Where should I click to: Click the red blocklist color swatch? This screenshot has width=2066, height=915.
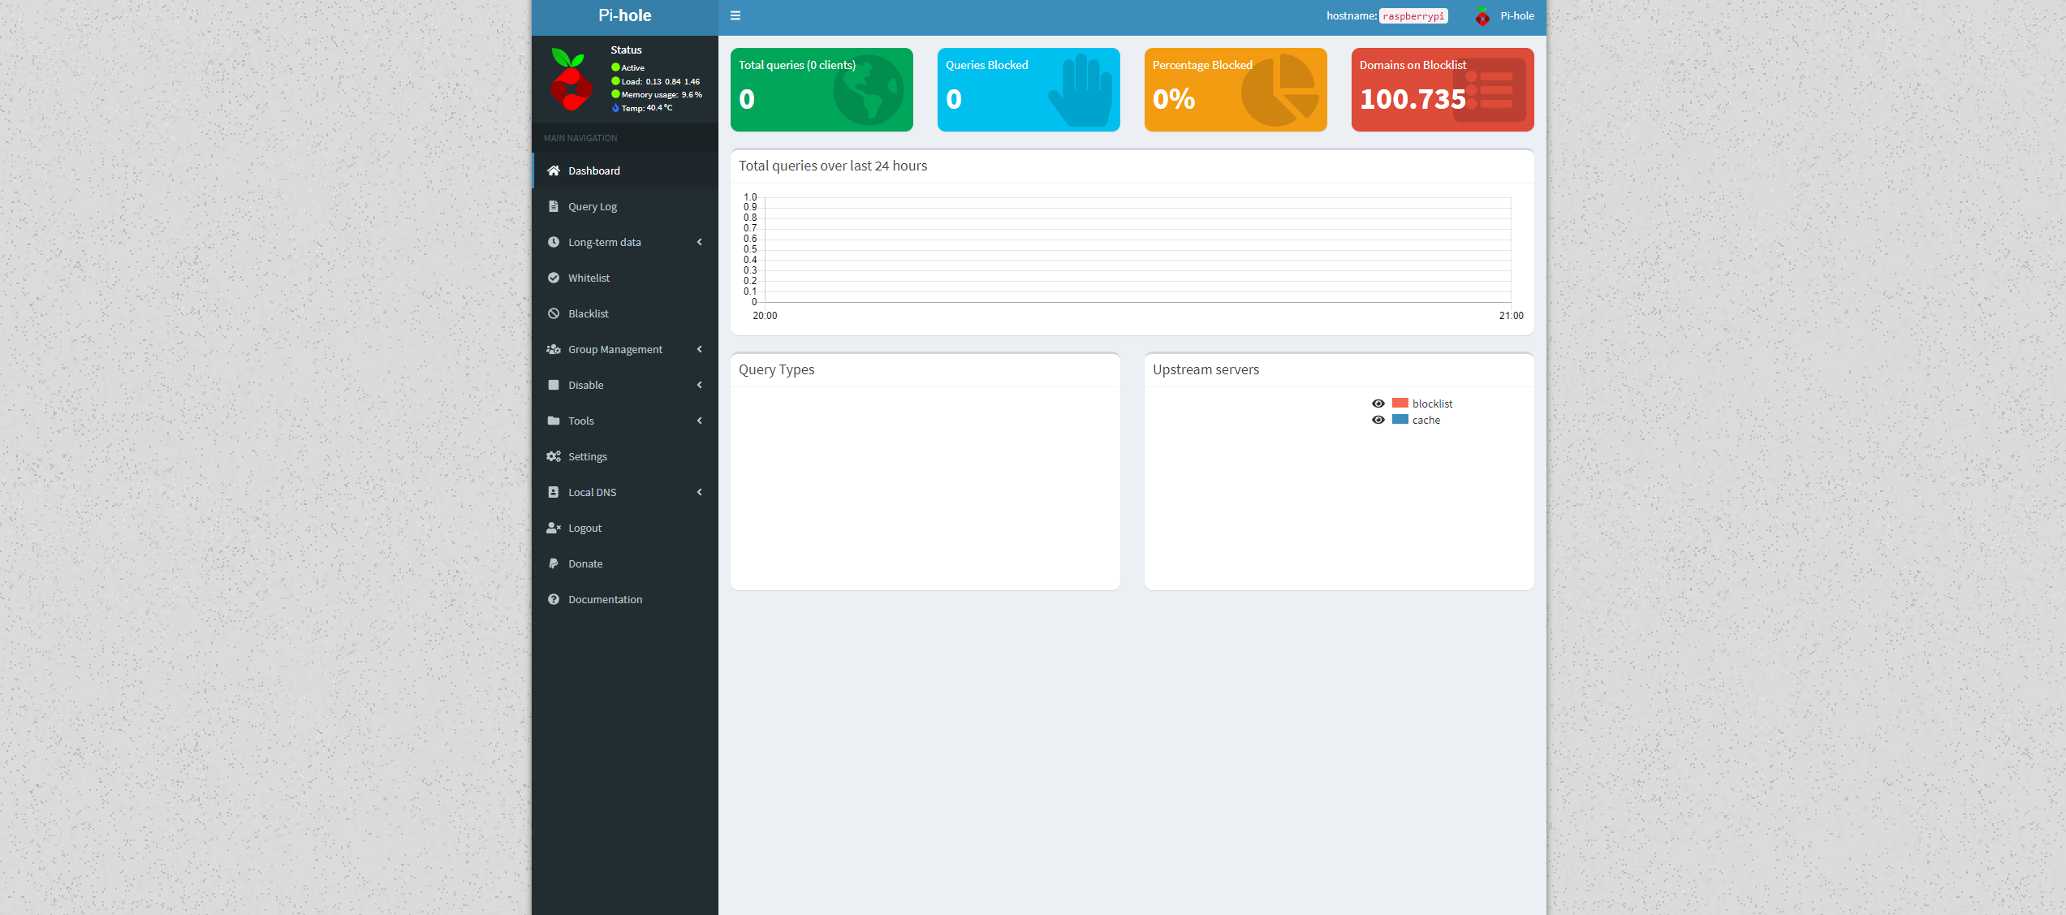pos(1400,404)
